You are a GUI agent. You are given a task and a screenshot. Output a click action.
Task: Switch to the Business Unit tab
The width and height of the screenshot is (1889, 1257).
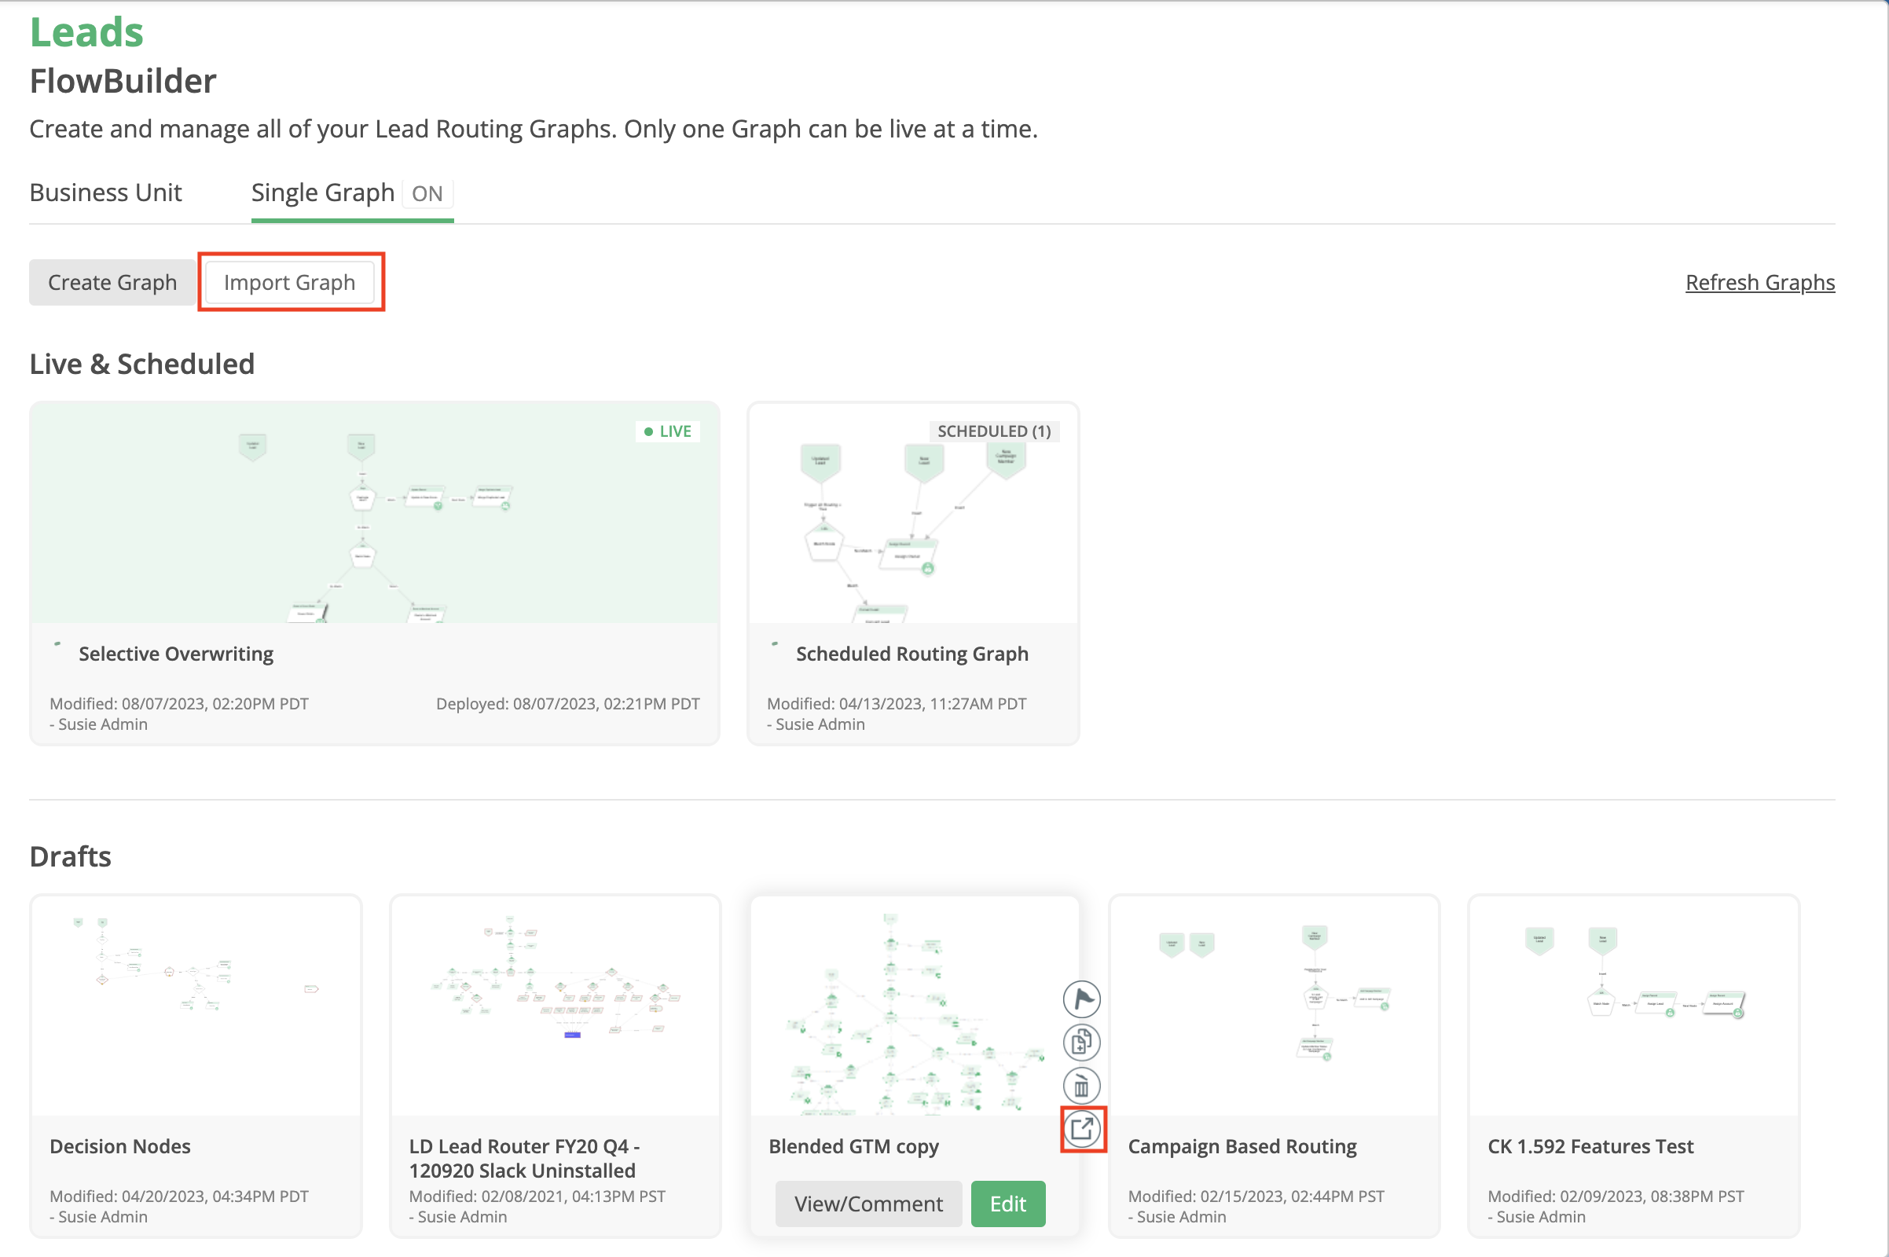point(106,192)
